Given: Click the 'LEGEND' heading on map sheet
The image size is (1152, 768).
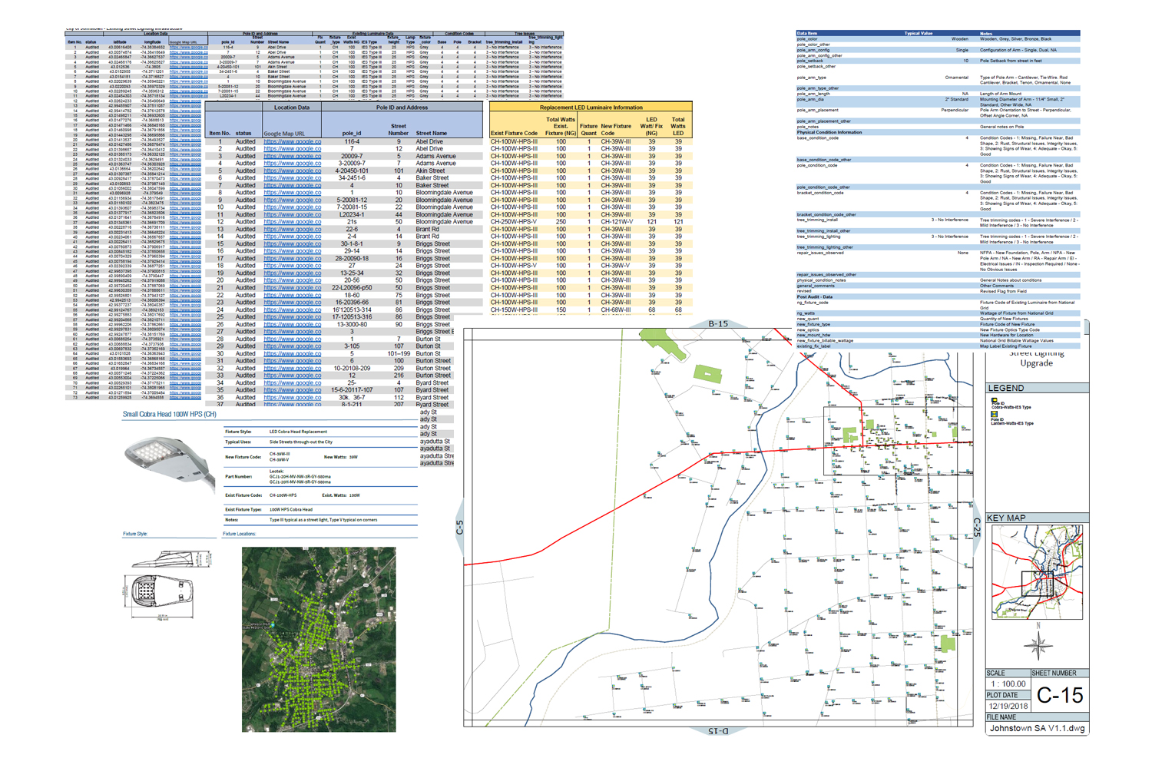Looking at the screenshot, I should tap(1006, 389).
